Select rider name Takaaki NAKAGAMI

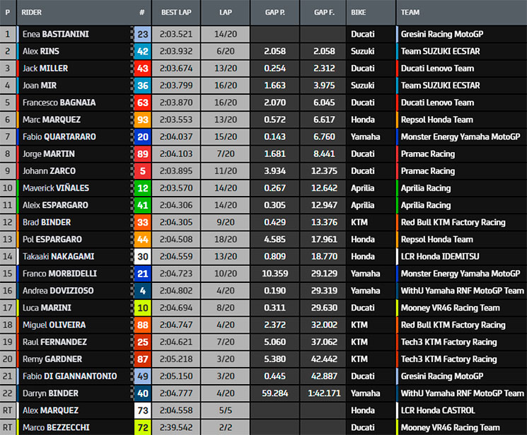click(59, 257)
